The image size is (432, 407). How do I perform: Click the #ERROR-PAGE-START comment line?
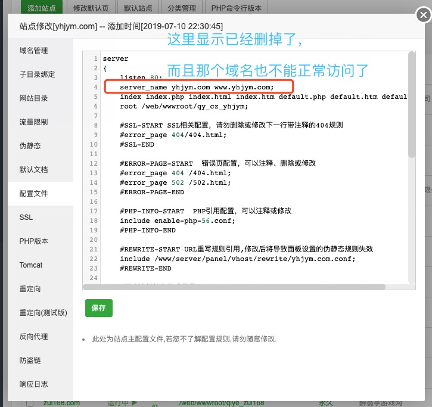[x=218, y=163]
